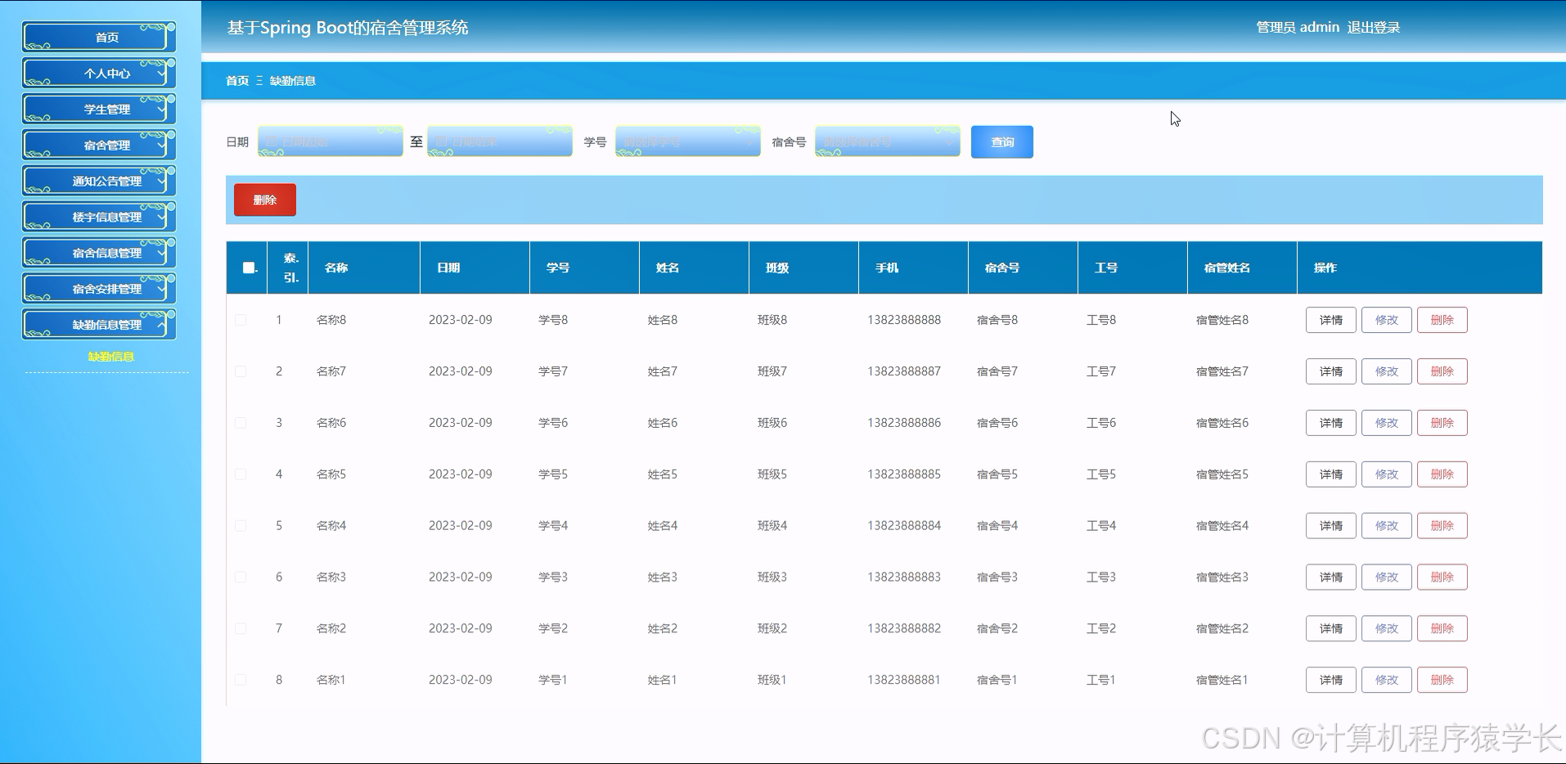View 详情 for row 名称3
The width and height of the screenshot is (1566, 764).
pos(1330,577)
